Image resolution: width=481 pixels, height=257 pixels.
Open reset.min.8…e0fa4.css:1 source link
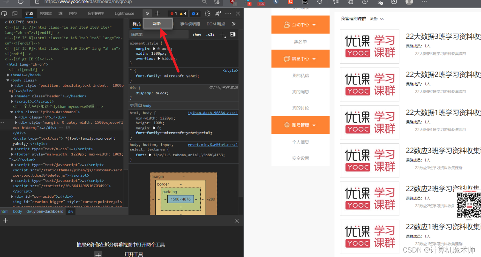(x=213, y=145)
